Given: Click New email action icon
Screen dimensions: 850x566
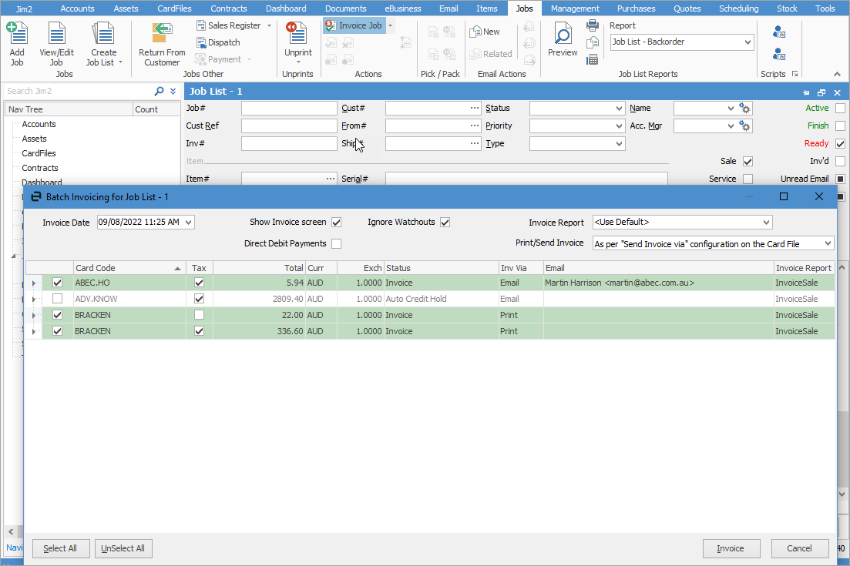Looking at the screenshot, I should click(485, 32).
